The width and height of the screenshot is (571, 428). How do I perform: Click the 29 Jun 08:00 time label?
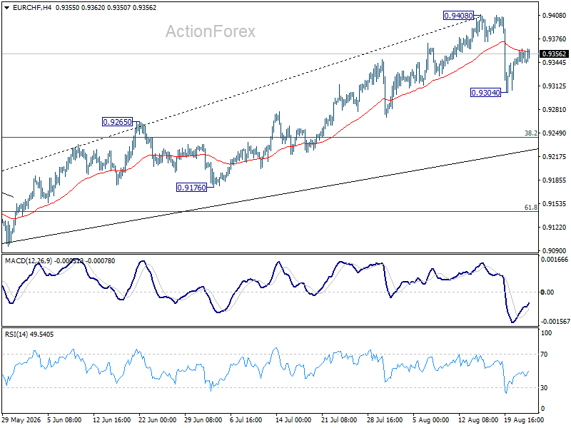click(x=203, y=420)
